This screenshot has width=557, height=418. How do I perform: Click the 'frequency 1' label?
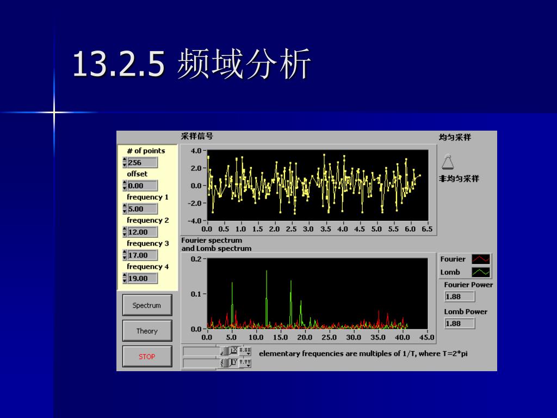click(148, 197)
